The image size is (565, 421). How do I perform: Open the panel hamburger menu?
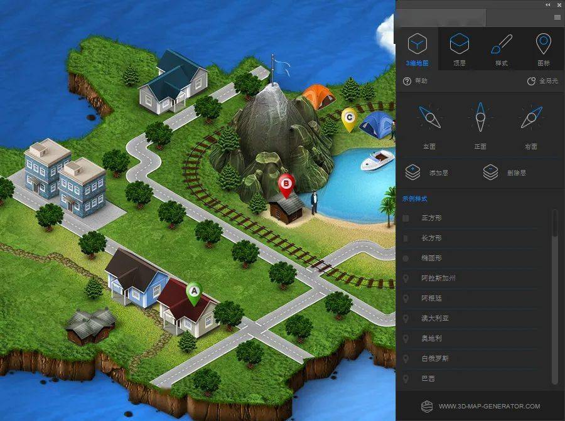click(557, 18)
